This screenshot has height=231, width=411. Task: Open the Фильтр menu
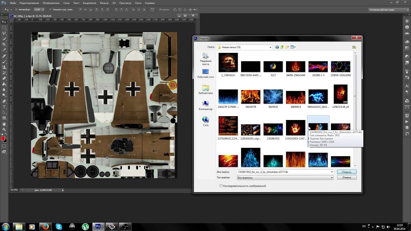pos(104,3)
